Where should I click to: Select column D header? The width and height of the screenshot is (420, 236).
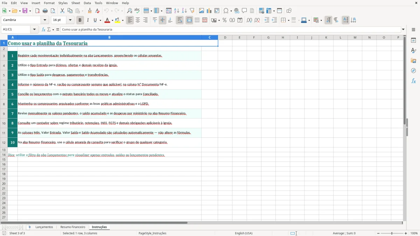click(225, 37)
